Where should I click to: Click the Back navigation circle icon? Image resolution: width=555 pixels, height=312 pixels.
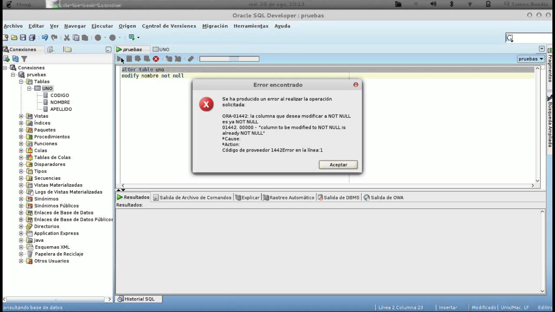tap(98, 38)
